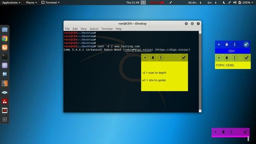Expand the Terminal app menu in top panel
Viewport: 256px width, 144px height.
pos(50,2)
